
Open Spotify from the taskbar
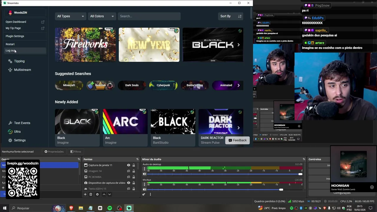tap(110, 208)
